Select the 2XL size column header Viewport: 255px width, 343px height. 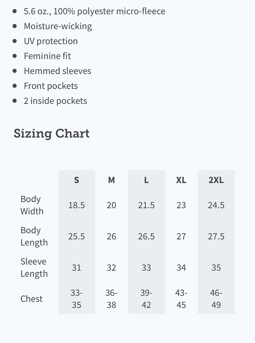click(216, 180)
